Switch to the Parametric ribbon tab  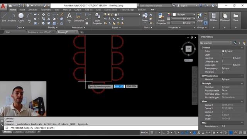46,10
